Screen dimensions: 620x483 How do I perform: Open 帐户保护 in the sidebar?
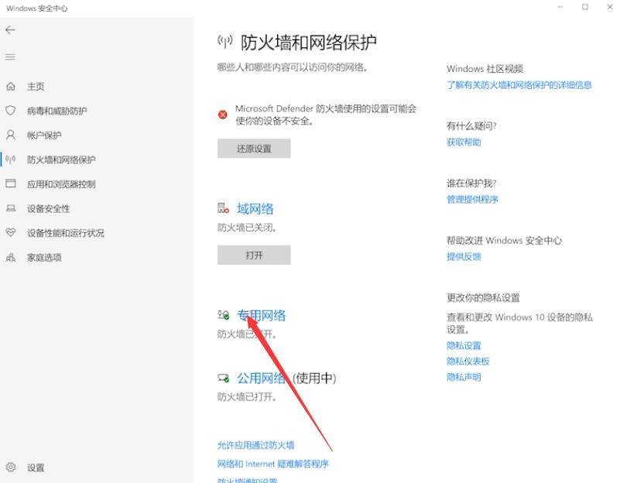point(44,135)
